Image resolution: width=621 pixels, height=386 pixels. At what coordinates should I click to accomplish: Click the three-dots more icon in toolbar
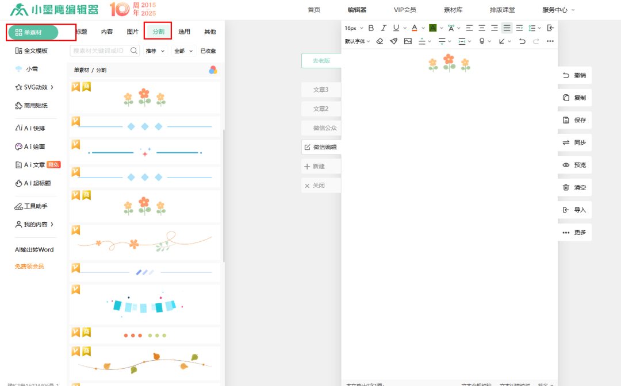pyautogui.click(x=550, y=41)
